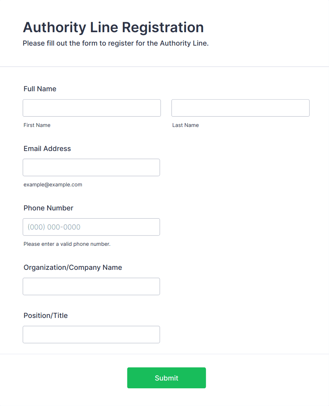Click the First Name input field
Image resolution: width=329 pixels, height=406 pixels.
click(92, 108)
